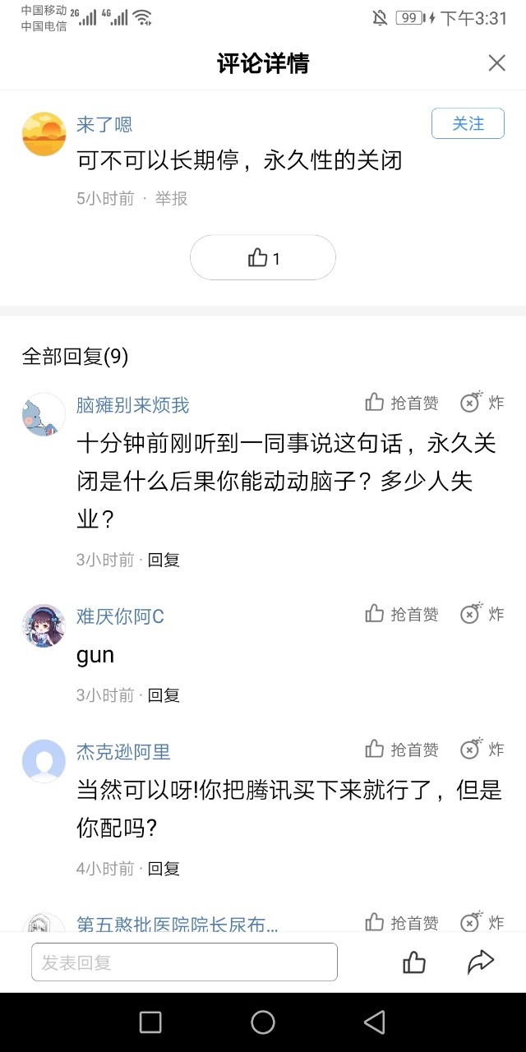This screenshot has height=1052, width=526.
Task: Tap bomb 炸 icon on 杰克逊阿里's reply
Action: (471, 750)
